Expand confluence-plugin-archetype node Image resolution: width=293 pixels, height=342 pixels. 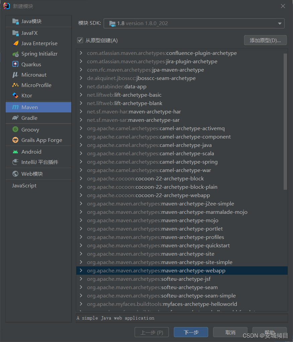(x=81, y=53)
